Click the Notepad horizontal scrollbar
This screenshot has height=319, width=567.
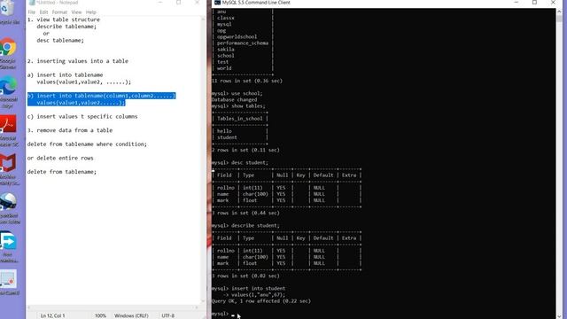(113, 307)
